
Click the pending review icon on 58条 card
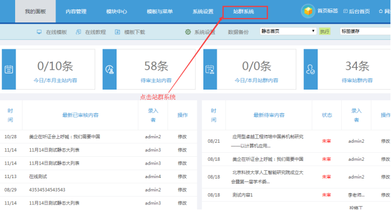tap(109, 69)
